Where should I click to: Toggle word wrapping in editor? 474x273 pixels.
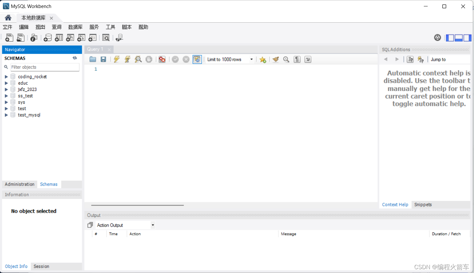pos(308,59)
